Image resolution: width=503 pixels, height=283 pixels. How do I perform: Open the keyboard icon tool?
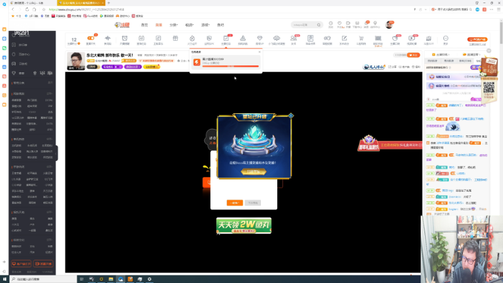378,38
